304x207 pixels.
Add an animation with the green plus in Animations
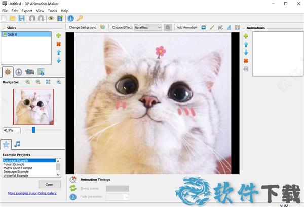coord(246,36)
